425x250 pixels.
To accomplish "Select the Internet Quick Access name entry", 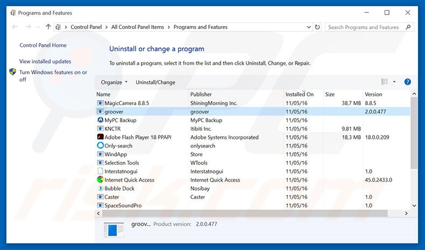I will (129, 180).
